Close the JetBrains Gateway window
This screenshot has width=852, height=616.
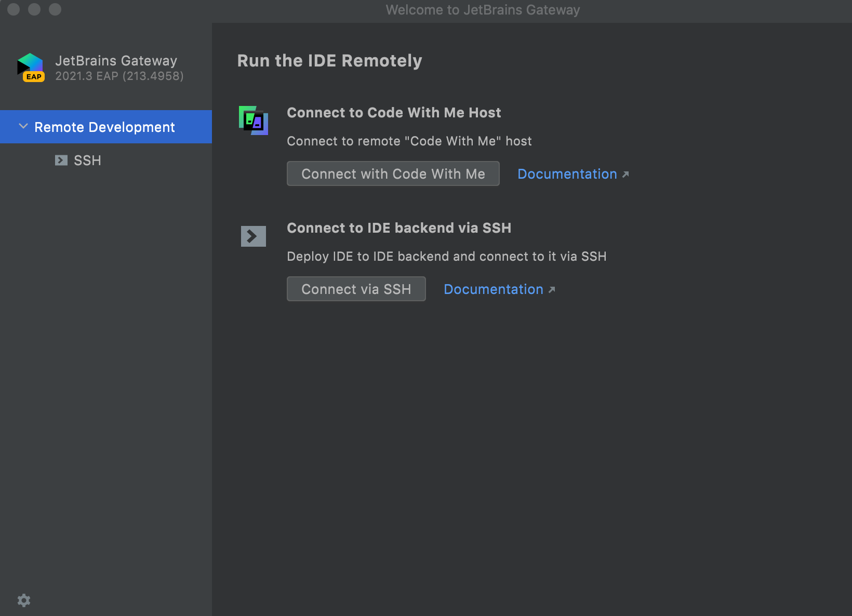[14, 9]
